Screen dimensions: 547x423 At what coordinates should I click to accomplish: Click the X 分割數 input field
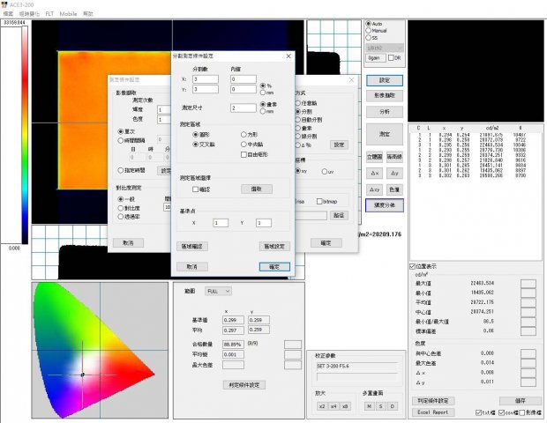point(205,78)
